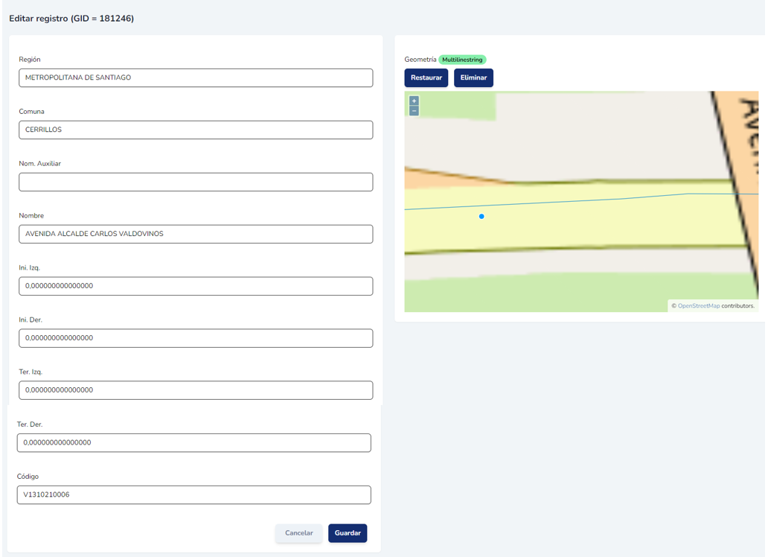Zoom out on the geometry map
Screen dimensions: 768x557
pyautogui.click(x=414, y=111)
